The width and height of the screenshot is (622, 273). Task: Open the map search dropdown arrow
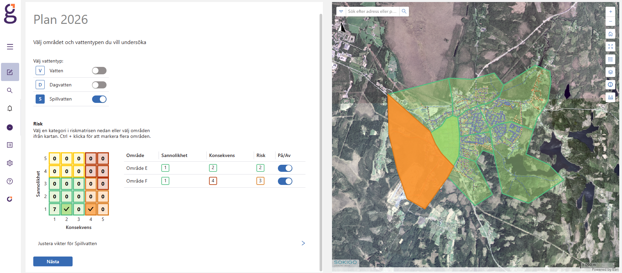coord(341,11)
